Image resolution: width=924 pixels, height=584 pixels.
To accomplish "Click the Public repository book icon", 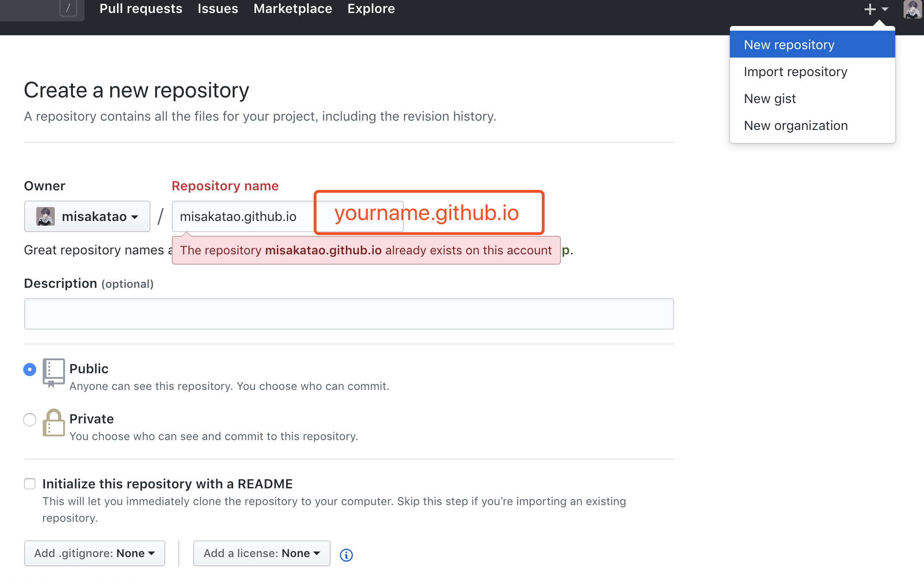I will pyautogui.click(x=53, y=372).
